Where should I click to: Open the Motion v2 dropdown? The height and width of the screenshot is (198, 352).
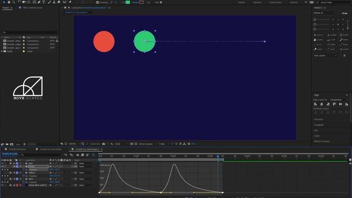(x=325, y=13)
